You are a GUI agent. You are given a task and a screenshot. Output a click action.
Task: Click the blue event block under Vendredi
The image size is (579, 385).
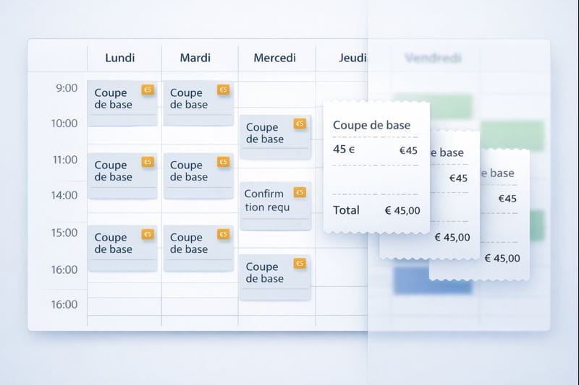(x=432, y=280)
